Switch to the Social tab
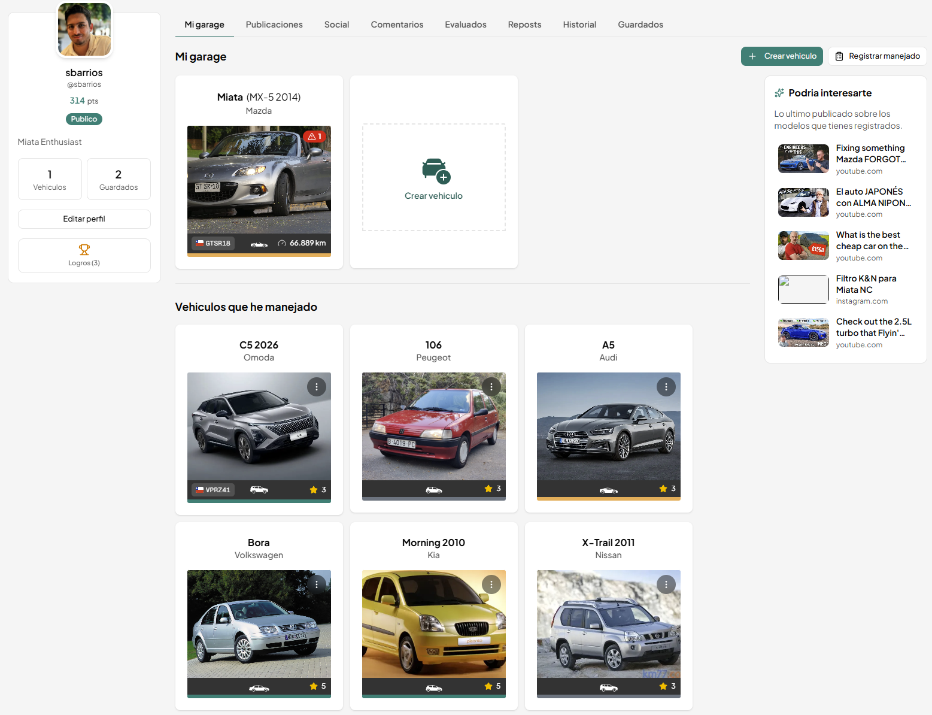The height and width of the screenshot is (715, 932). pyautogui.click(x=336, y=25)
